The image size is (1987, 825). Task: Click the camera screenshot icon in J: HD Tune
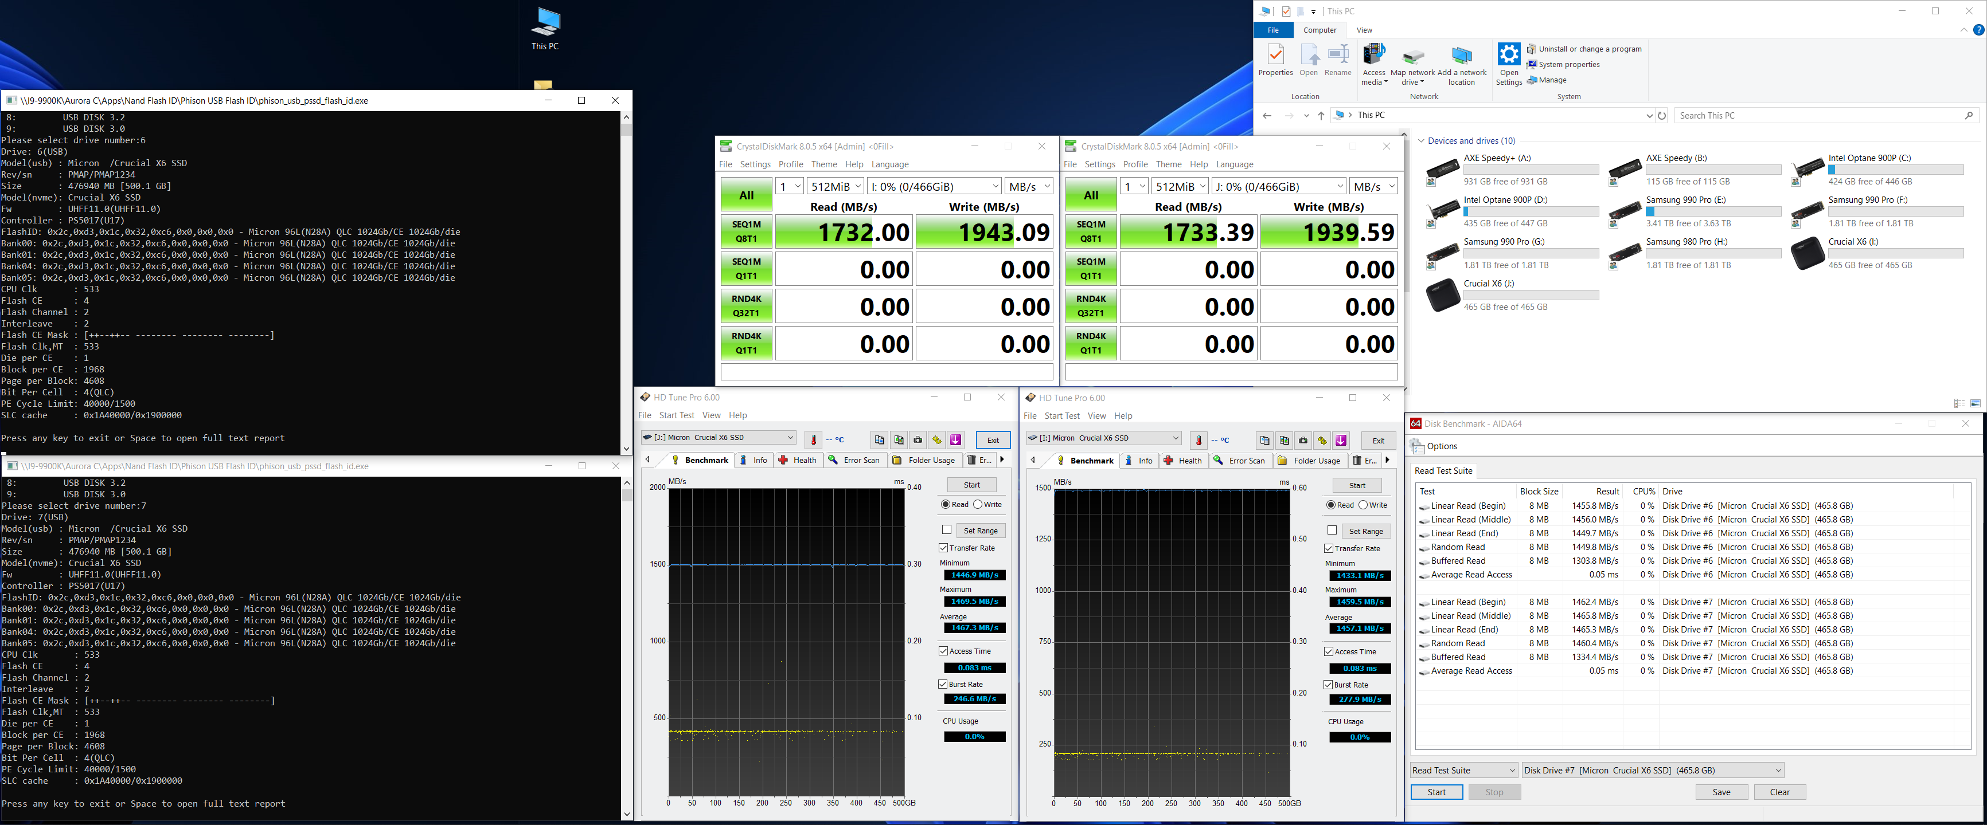pos(918,440)
